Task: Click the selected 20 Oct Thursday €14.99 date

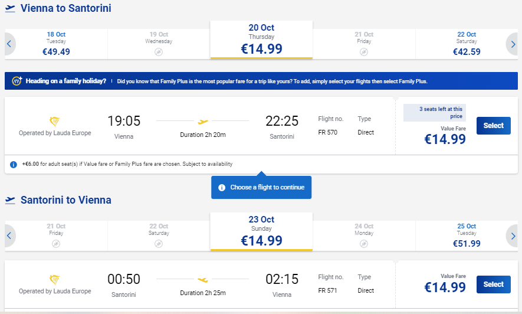Action: tap(261, 40)
